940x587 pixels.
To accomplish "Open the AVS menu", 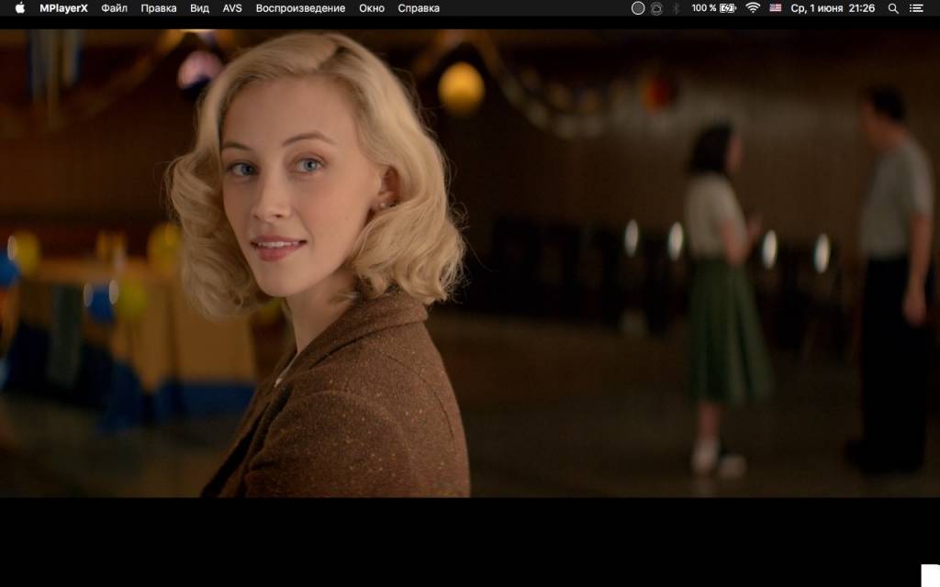I will click(232, 8).
